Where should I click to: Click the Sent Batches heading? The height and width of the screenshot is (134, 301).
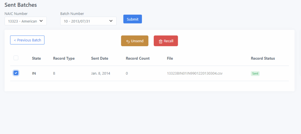click(21, 5)
